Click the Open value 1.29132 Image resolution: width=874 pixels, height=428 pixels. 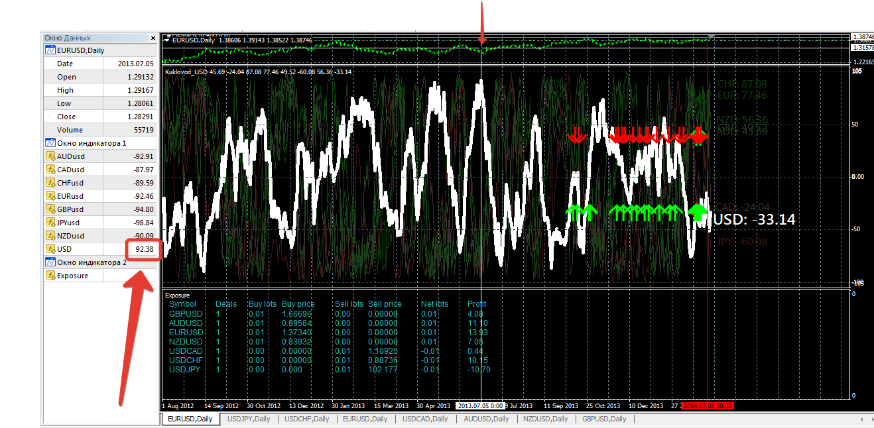(x=141, y=77)
